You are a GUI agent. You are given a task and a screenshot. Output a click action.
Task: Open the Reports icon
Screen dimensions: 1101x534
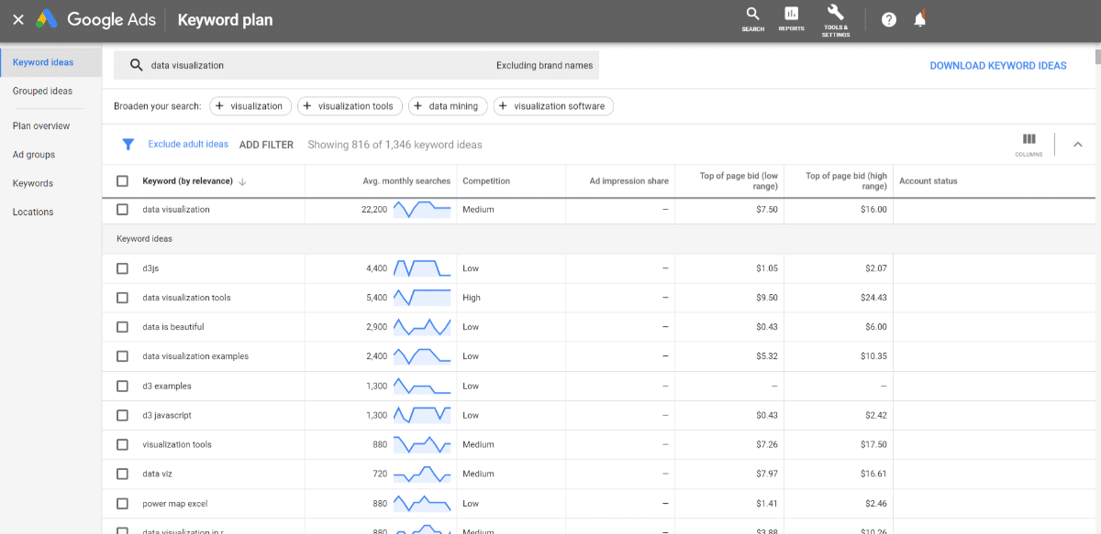click(791, 18)
